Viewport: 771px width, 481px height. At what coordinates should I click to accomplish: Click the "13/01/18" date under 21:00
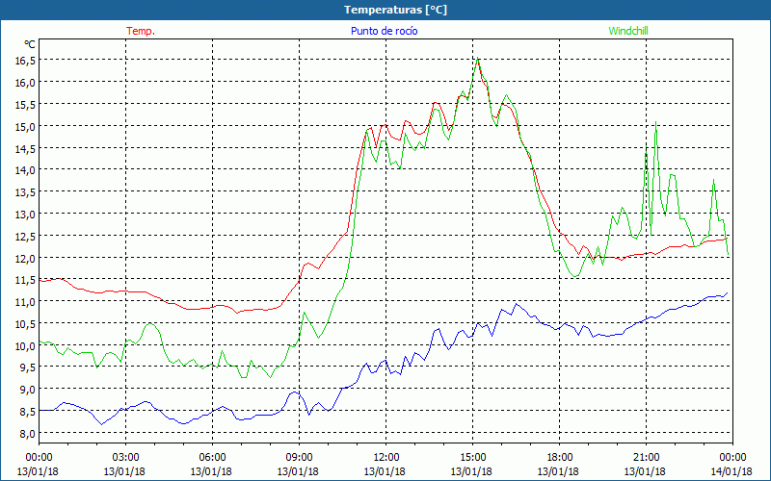pyautogui.click(x=645, y=471)
